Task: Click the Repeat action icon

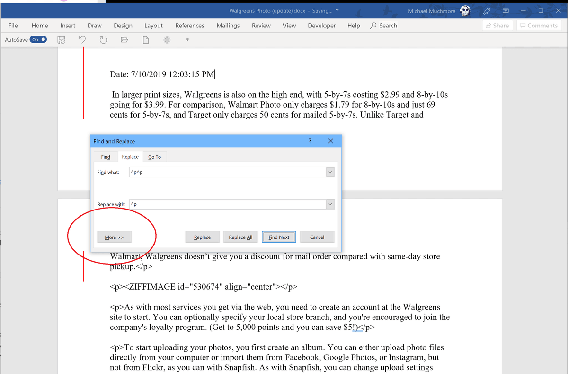Action: (103, 40)
